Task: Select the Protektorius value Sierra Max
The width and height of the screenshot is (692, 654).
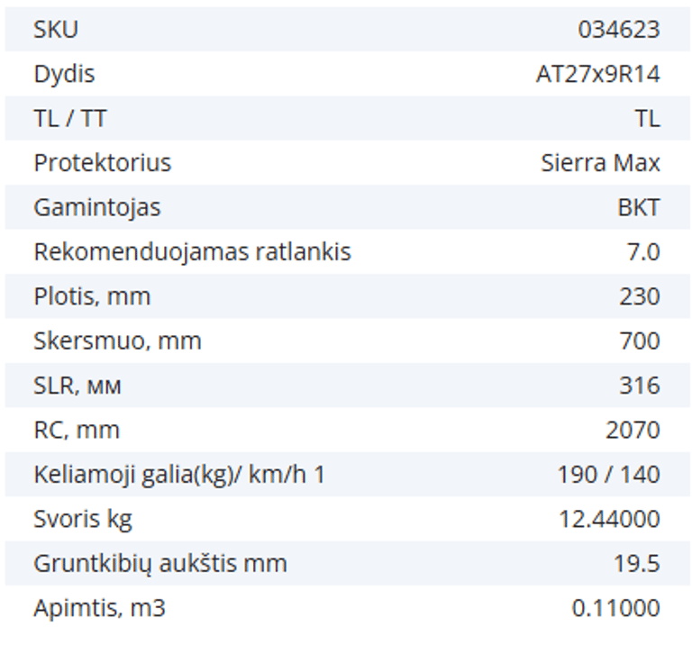Action: click(x=600, y=163)
